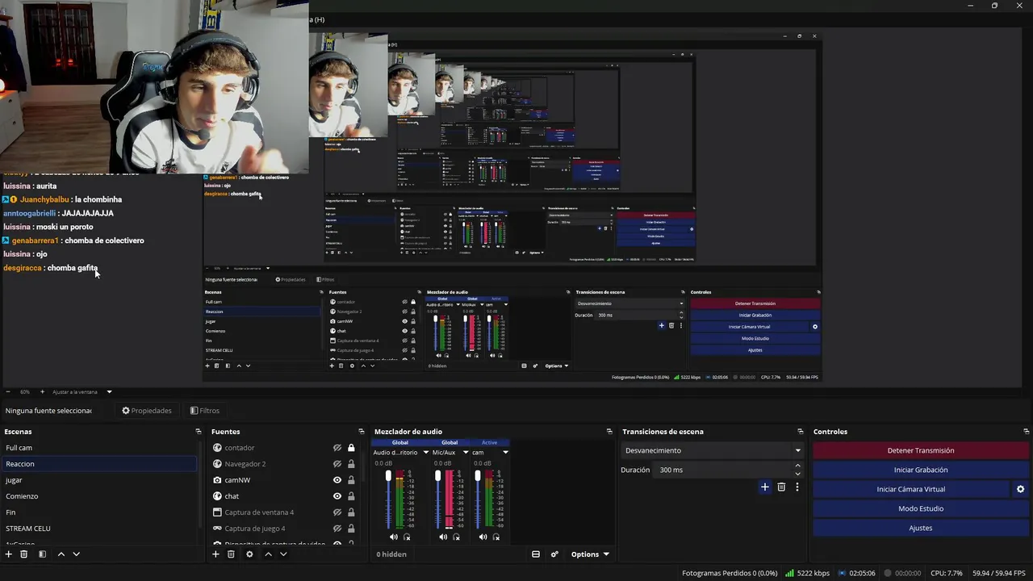This screenshot has height=581, width=1033.
Task: Move scene down in Escenas toolbar
Action: tap(76, 554)
